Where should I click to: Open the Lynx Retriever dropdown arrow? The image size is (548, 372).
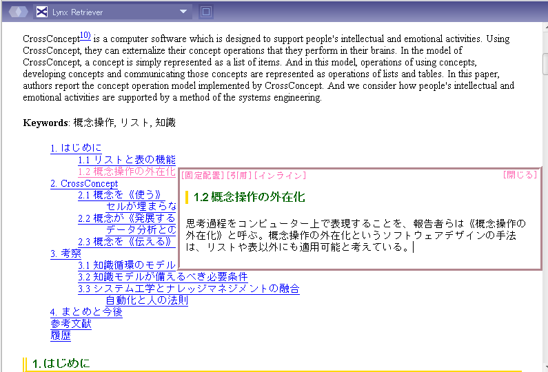tap(183, 12)
